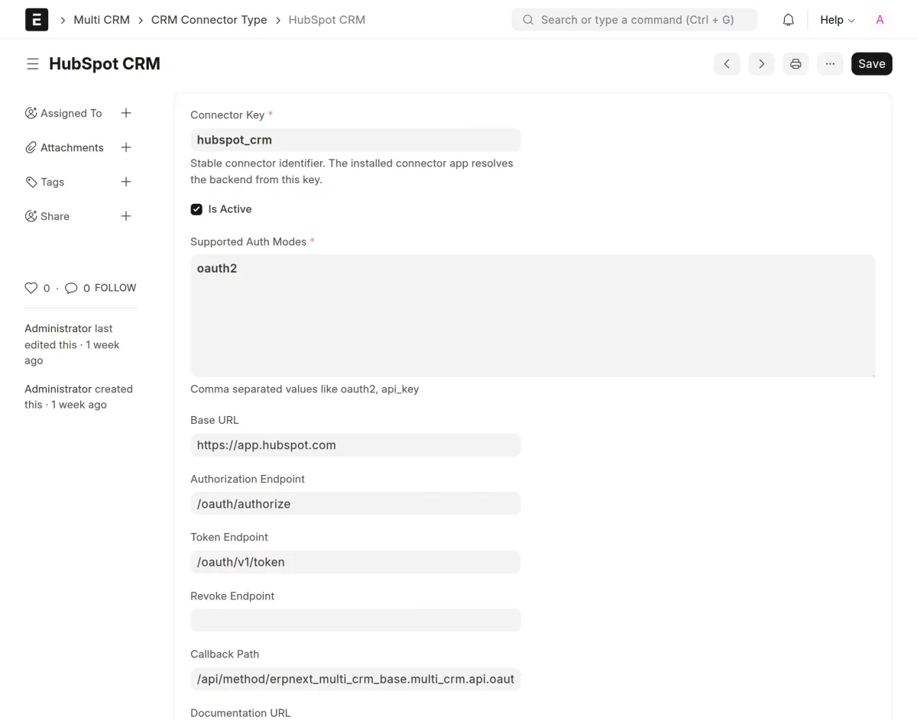Image resolution: width=917 pixels, height=720 pixels.
Task: Click HubSpot CRM breadcrumb
Action: pyautogui.click(x=327, y=20)
